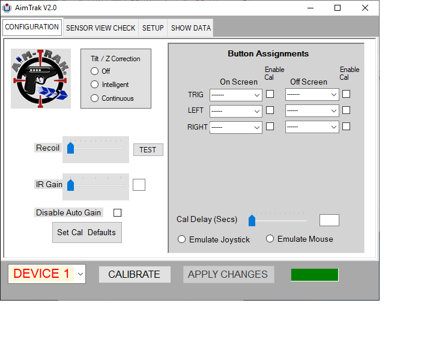Open the RIGHT On Screen dropdown
The image size is (430, 351).
(x=236, y=127)
